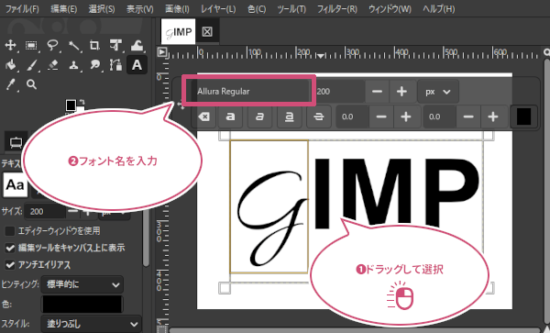Screen dimensions: 550x333
Task: Open the ヒンティング dropdown
Action: coord(82,284)
